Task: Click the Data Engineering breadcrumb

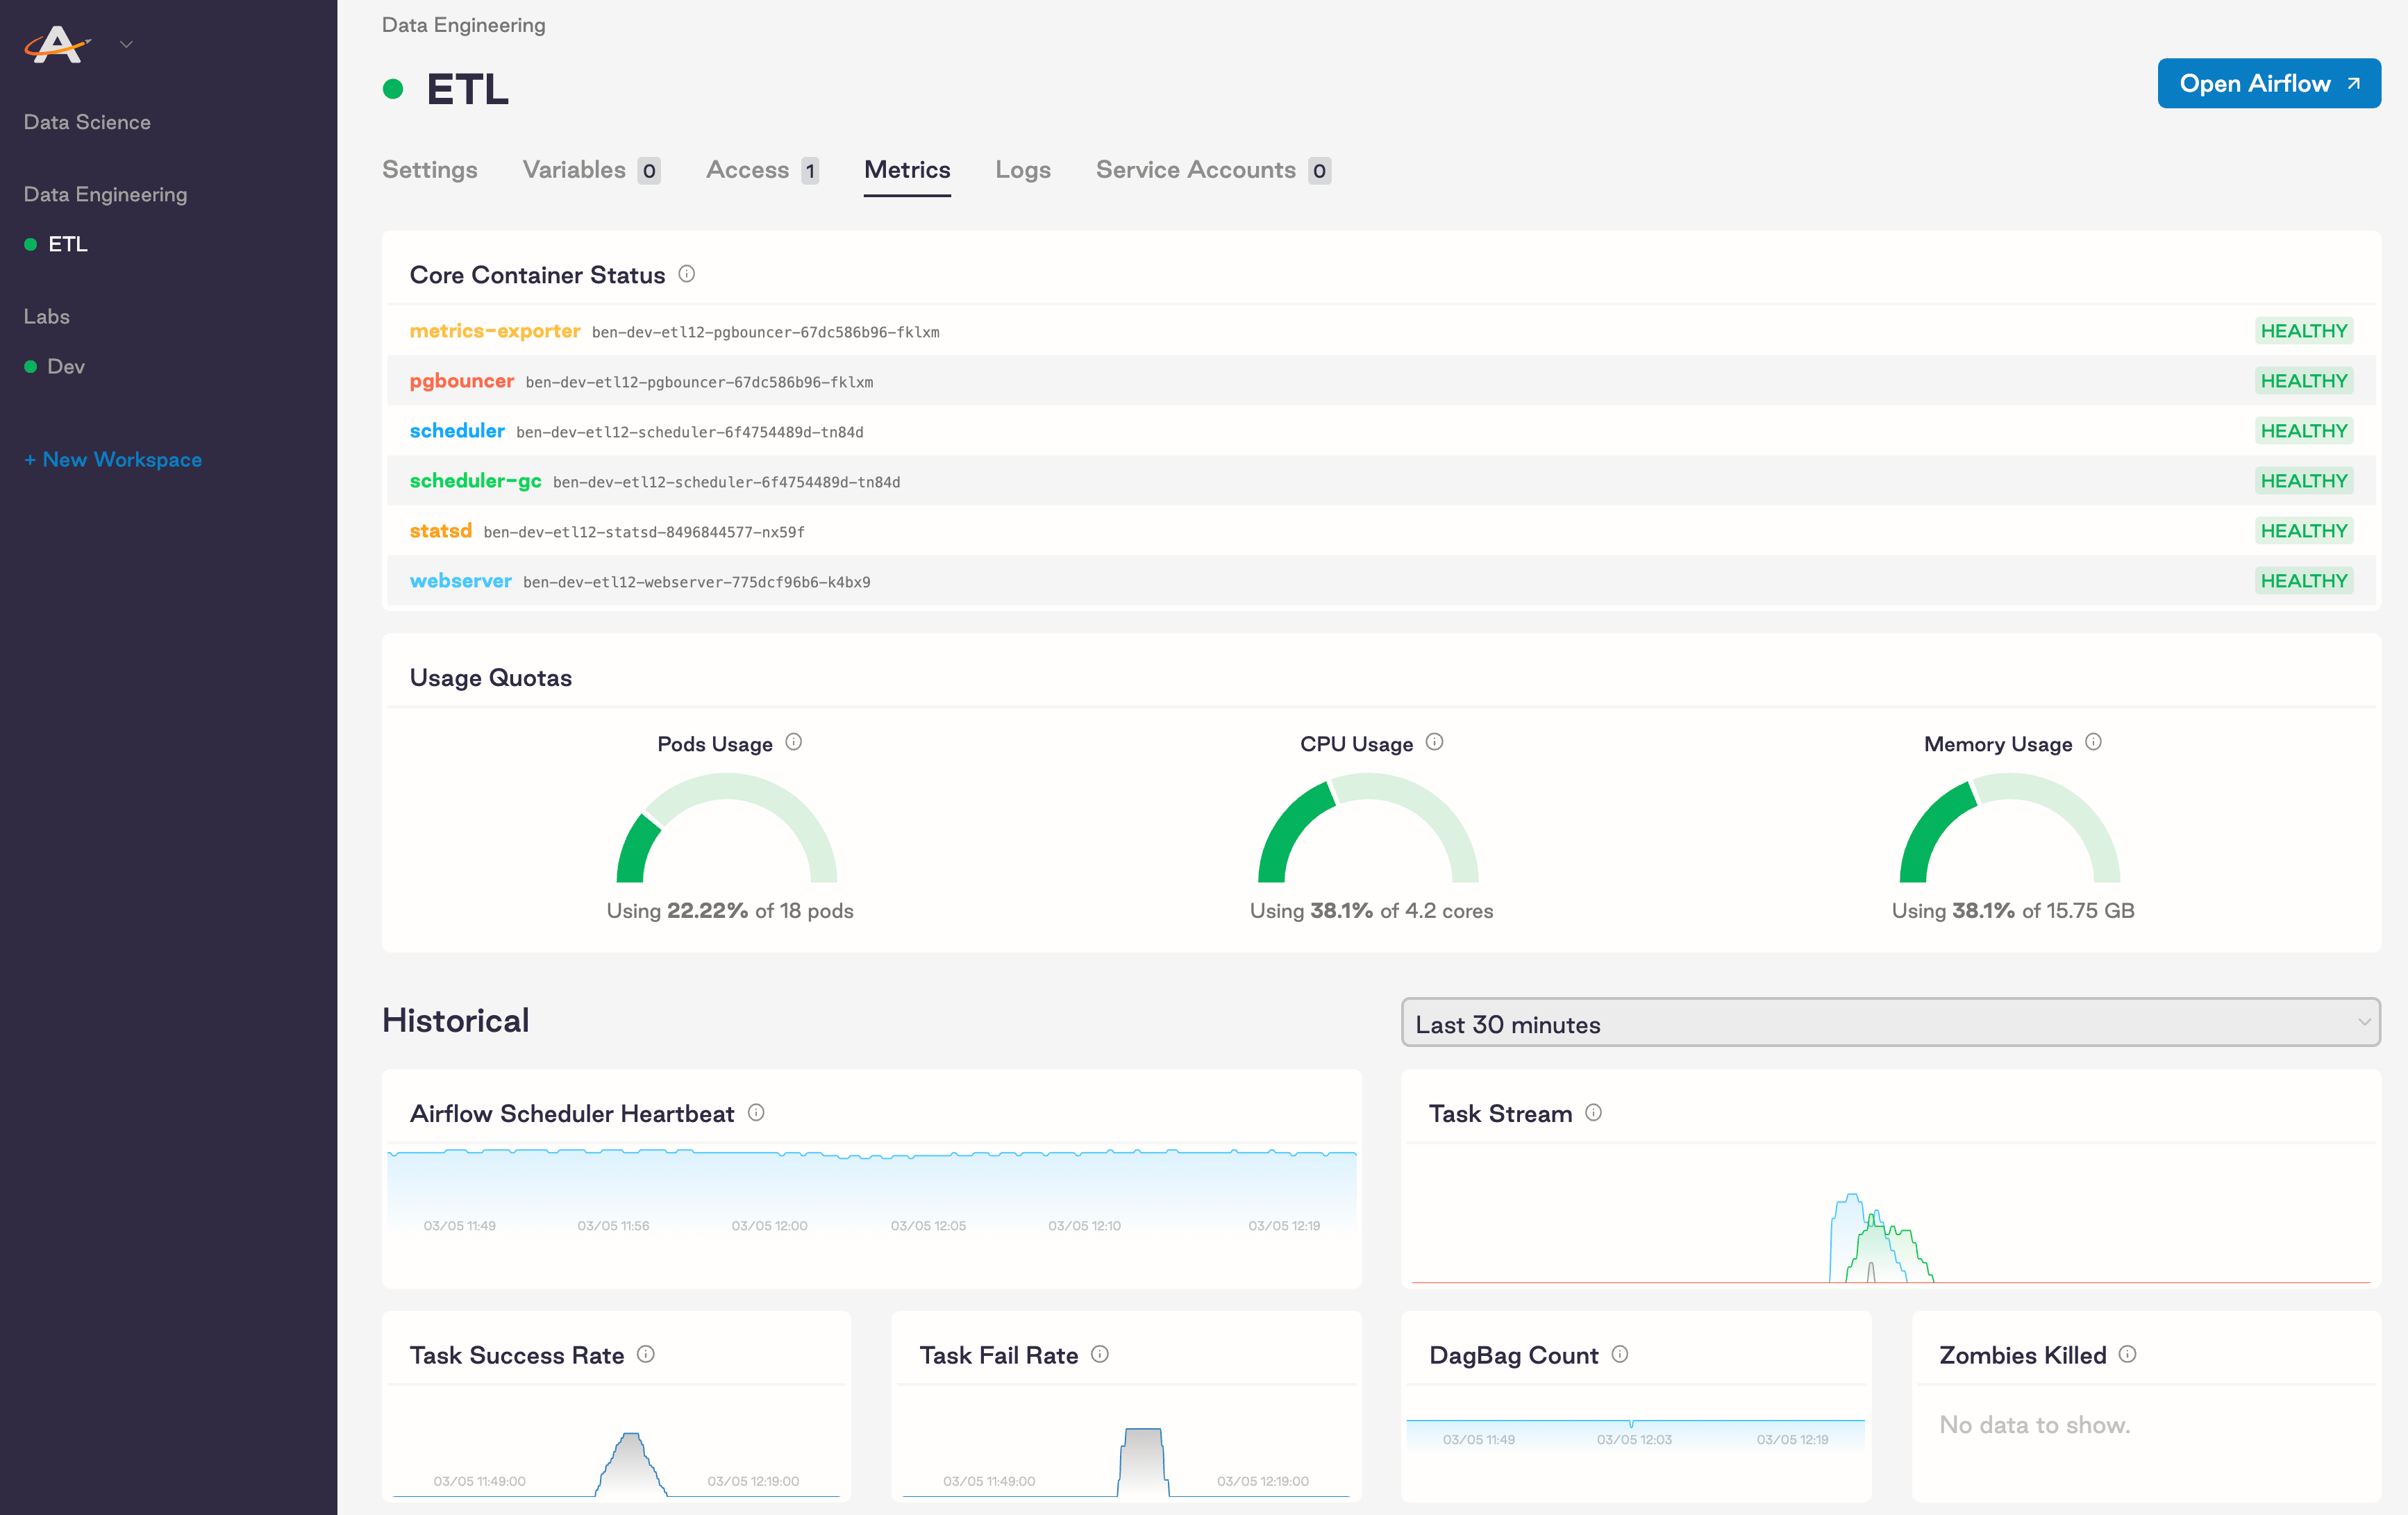Action: tap(463, 25)
